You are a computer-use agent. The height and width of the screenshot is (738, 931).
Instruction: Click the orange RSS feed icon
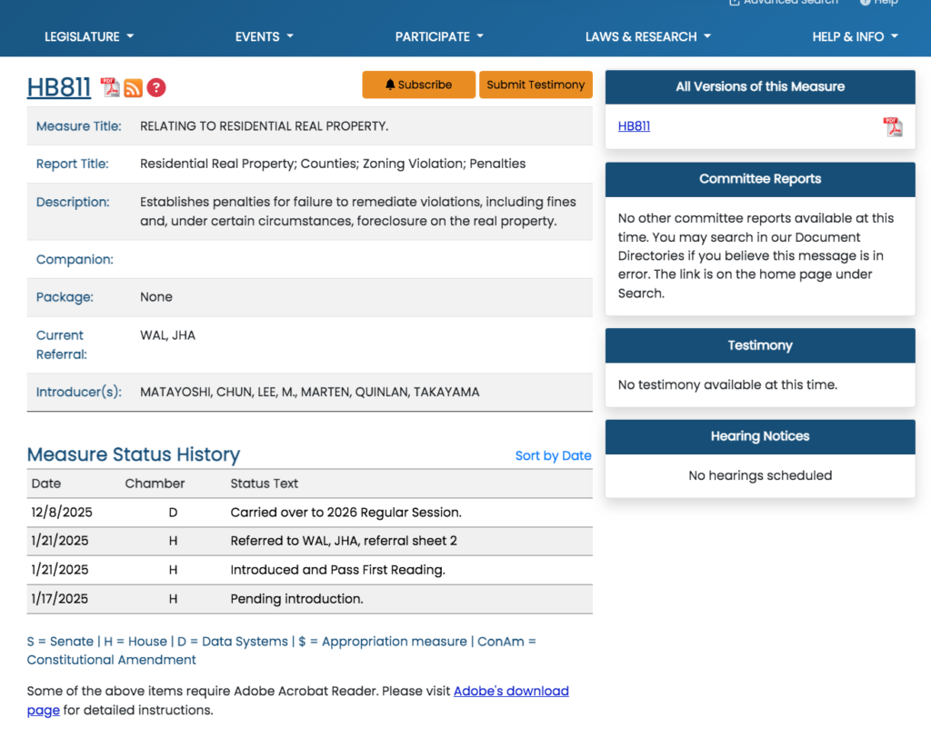coord(133,87)
